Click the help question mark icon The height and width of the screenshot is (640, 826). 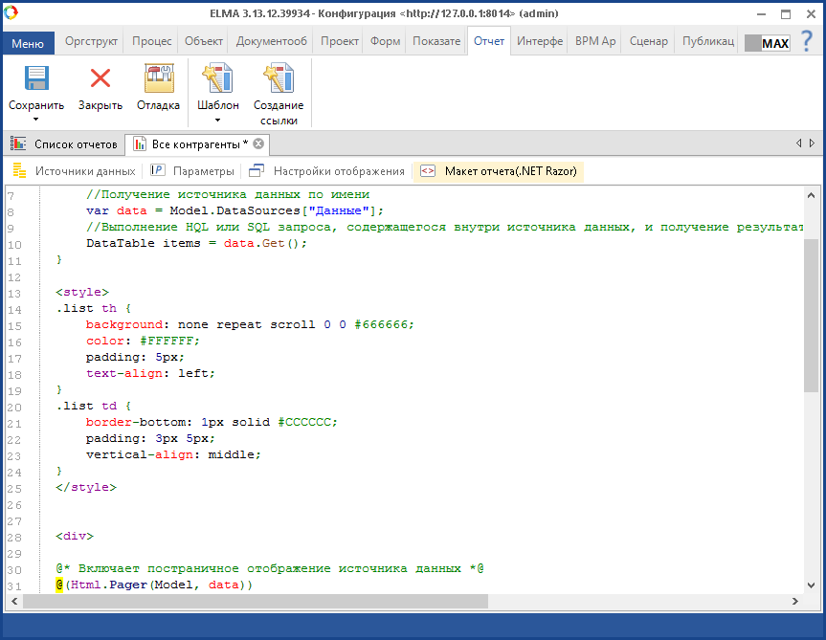806,41
